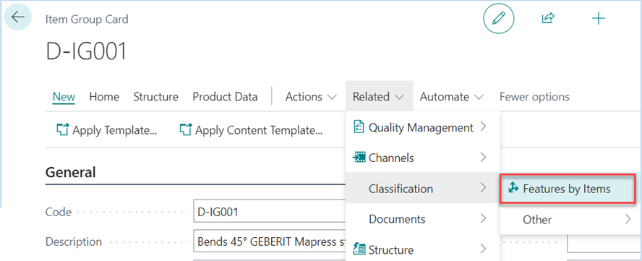Open the Quality Management submenu
This screenshot has height=261, width=642.
pyautogui.click(x=422, y=127)
